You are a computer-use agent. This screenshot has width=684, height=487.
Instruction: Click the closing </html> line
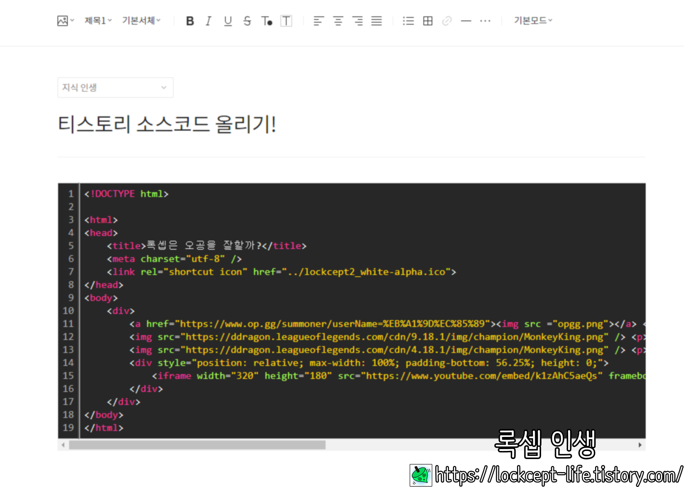pos(104,427)
